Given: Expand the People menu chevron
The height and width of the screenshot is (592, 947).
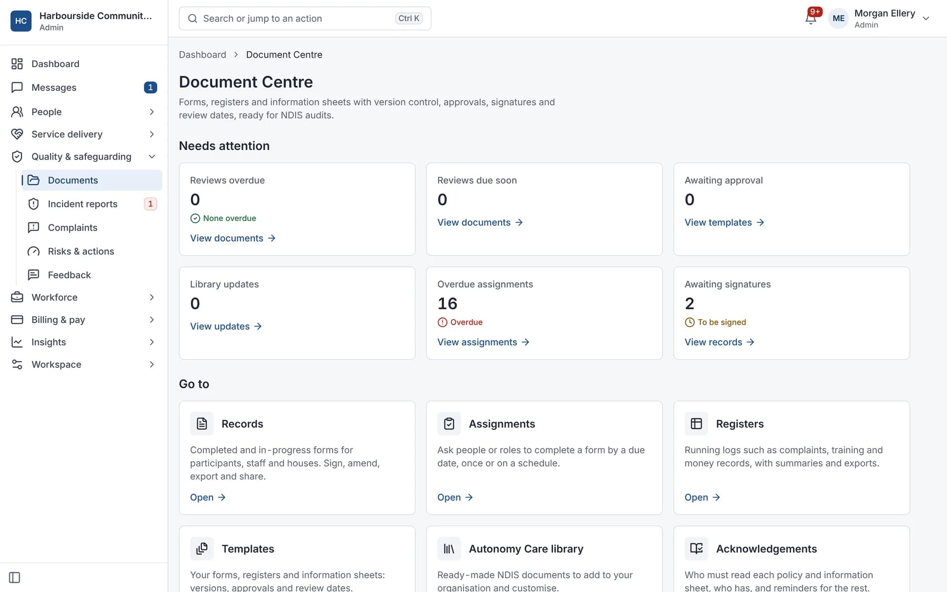Looking at the screenshot, I should click(152, 112).
